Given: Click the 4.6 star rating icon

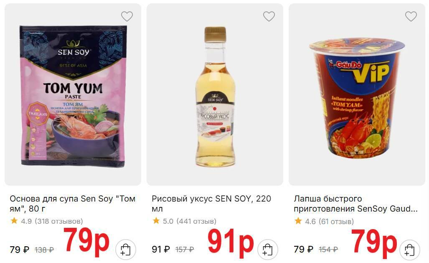Looking at the screenshot, I should 298,220.
